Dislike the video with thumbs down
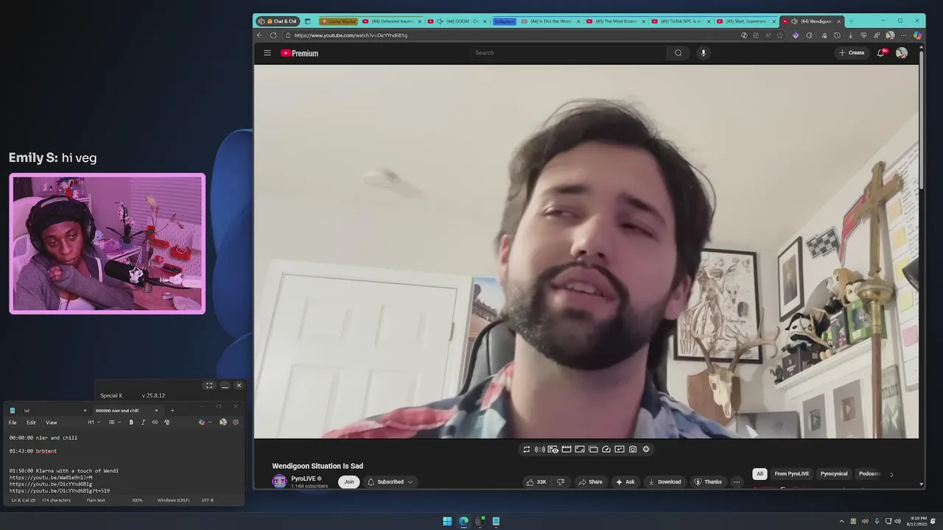943x530 pixels. pos(561,482)
